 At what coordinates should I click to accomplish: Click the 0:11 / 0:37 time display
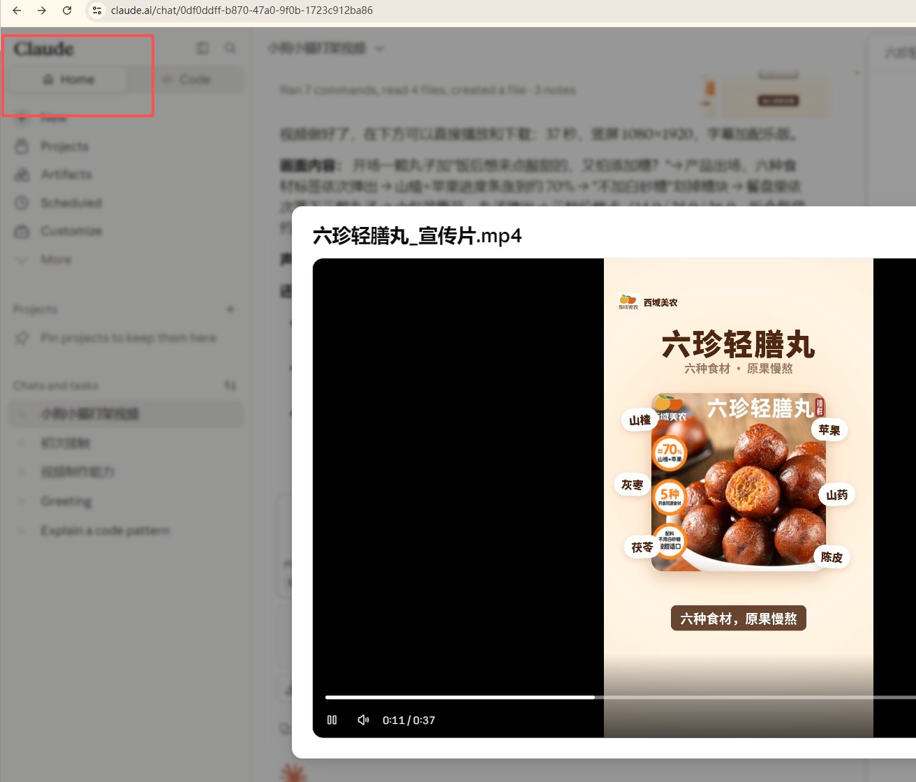(408, 720)
